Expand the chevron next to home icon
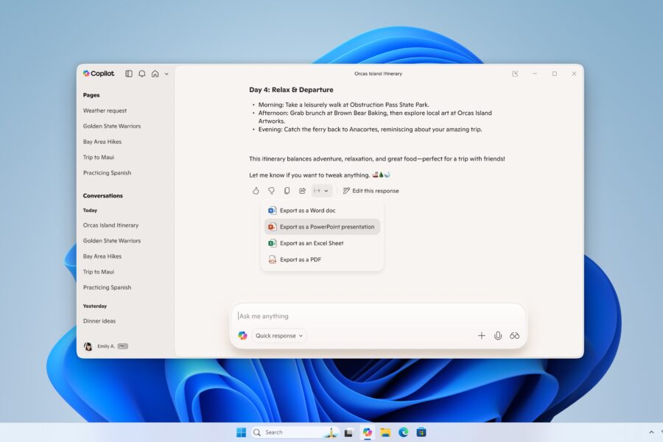 tap(166, 74)
